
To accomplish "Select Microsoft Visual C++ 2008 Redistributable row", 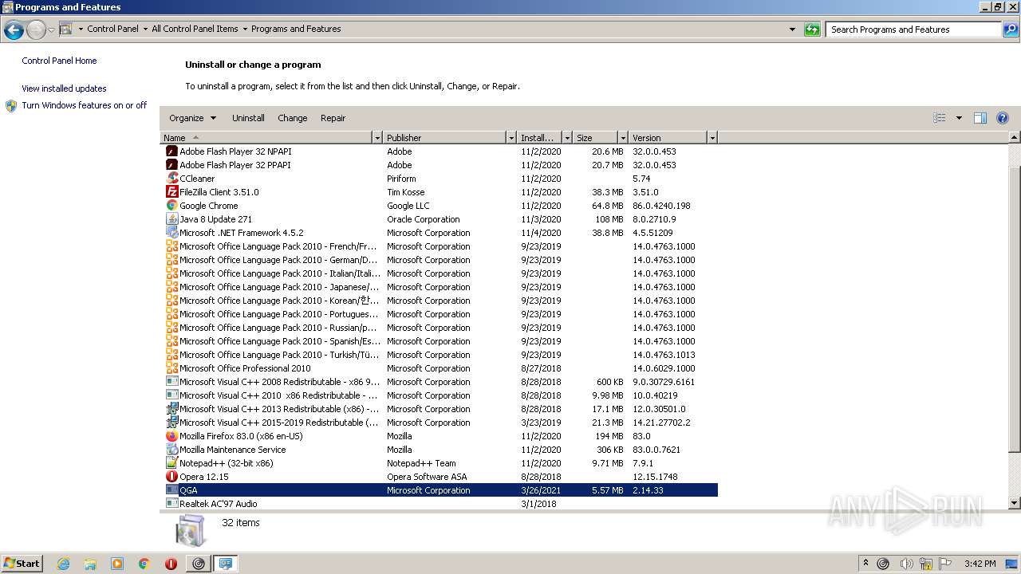I will click(x=439, y=382).
